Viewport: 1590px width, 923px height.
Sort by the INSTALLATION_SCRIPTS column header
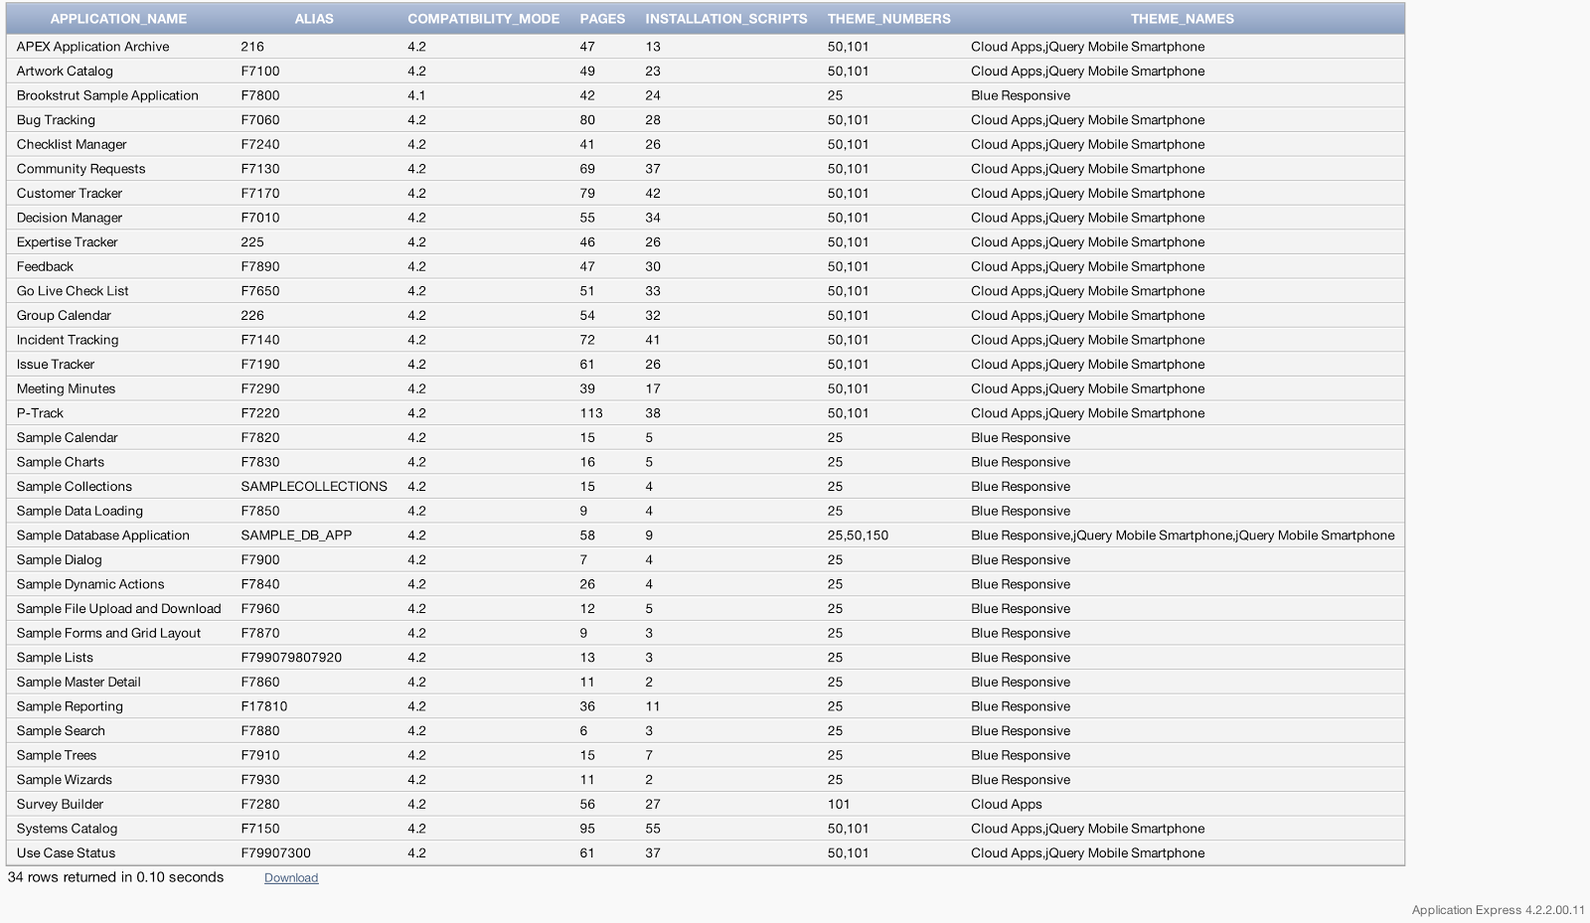tap(725, 18)
